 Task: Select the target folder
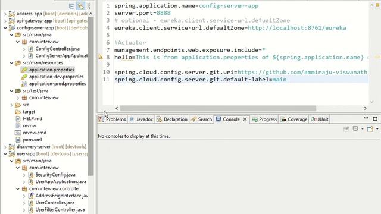pos(29,112)
